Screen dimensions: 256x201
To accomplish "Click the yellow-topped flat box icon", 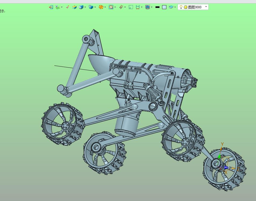I will click(75, 7).
